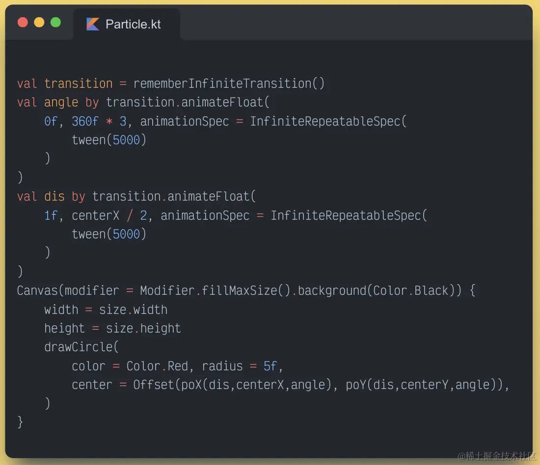Select the Particle.kt tab
The image size is (540, 465).
click(x=127, y=24)
